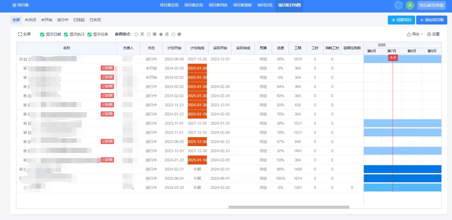Switch to the 未关闭 filter tab
Screen dimensions: 452x220
point(30,20)
